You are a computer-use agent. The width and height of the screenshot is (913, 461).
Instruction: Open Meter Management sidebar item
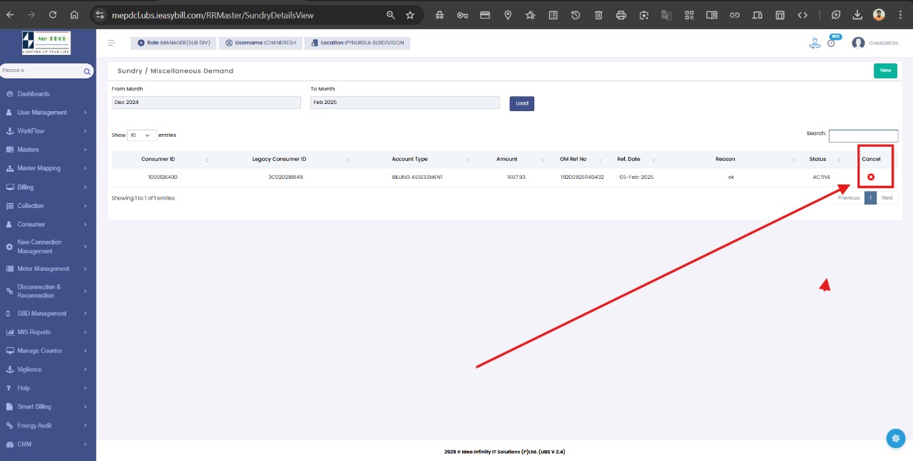(48, 269)
